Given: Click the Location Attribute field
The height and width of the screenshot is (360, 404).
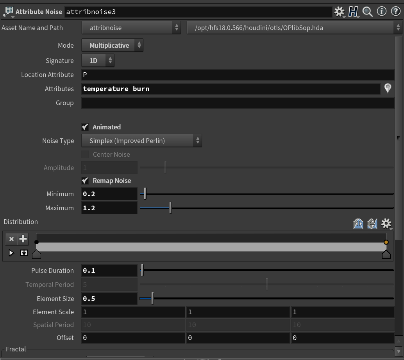Looking at the screenshot, I should pos(238,75).
